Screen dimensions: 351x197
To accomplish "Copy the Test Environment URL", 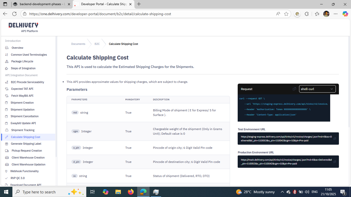I will [x=335, y=139].
